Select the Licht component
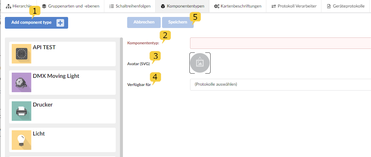The image size is (371, 157). point(63,140)
